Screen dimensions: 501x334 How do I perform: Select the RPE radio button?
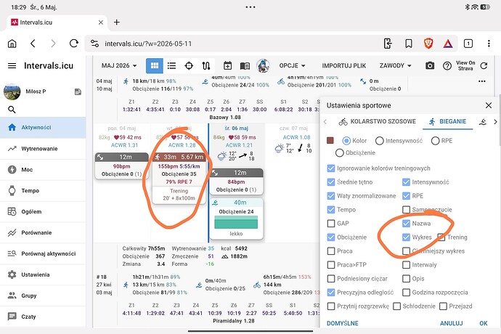[435, 141]
